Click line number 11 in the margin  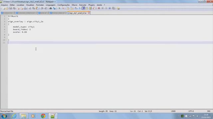[4, 43]
